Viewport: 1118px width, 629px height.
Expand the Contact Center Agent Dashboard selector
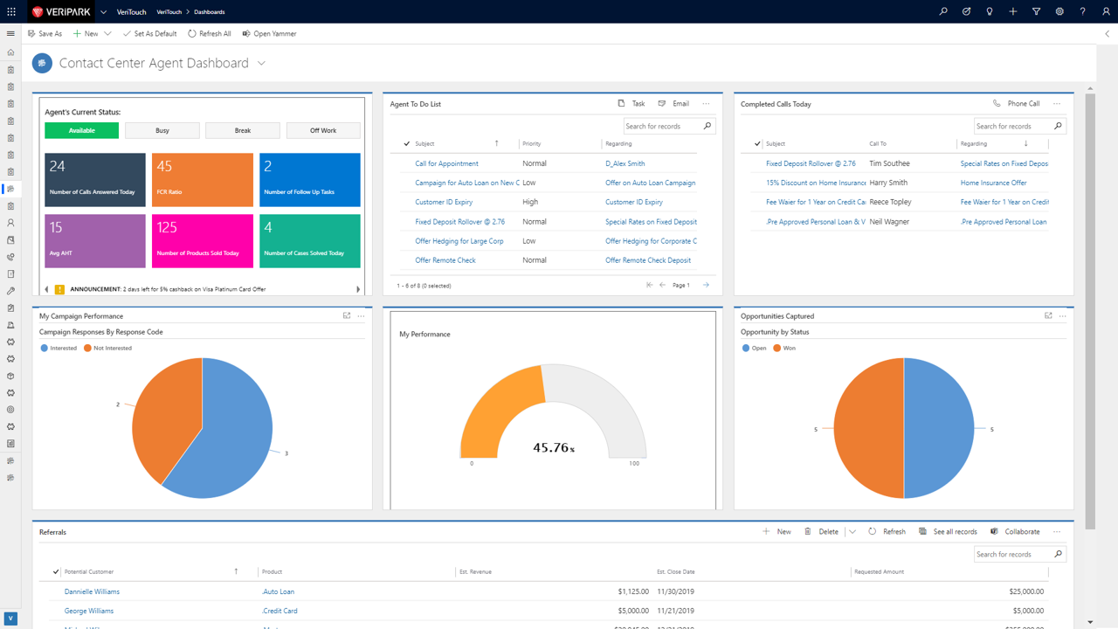[x=261, y=63]
